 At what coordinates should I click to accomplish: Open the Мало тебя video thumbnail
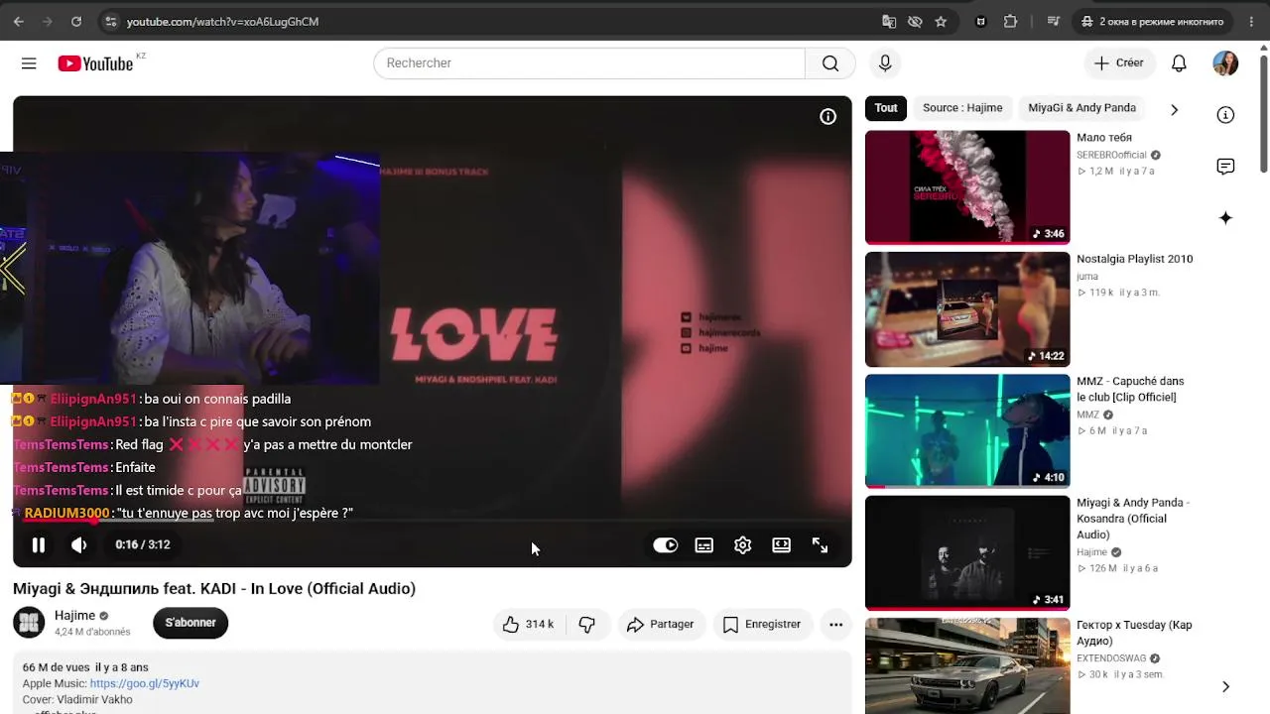(x=967, y=187)
